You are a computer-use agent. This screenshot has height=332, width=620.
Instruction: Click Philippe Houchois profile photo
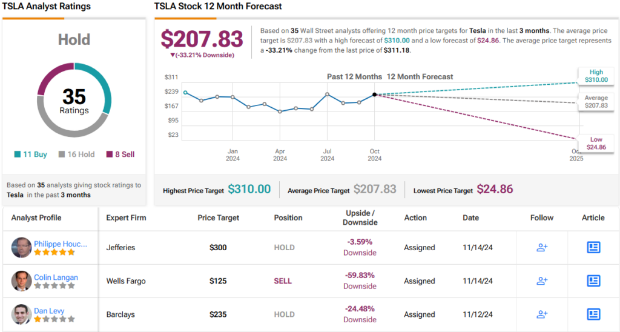point(21,247)
